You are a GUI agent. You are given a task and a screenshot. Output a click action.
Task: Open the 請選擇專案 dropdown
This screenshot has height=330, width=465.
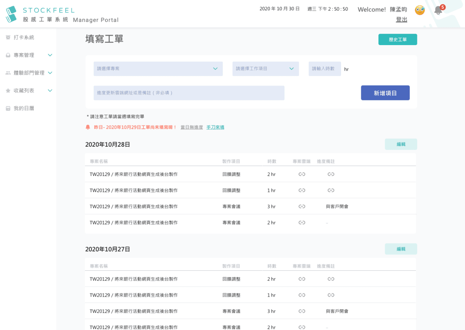tap(158, 69)
